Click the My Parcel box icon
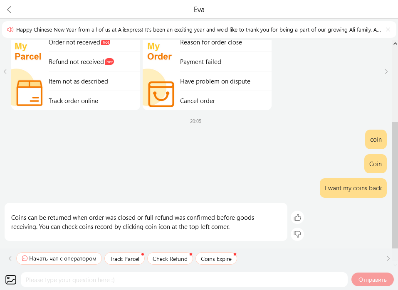Viewport: 398px width, 290px height. click(x=29, y=93)
